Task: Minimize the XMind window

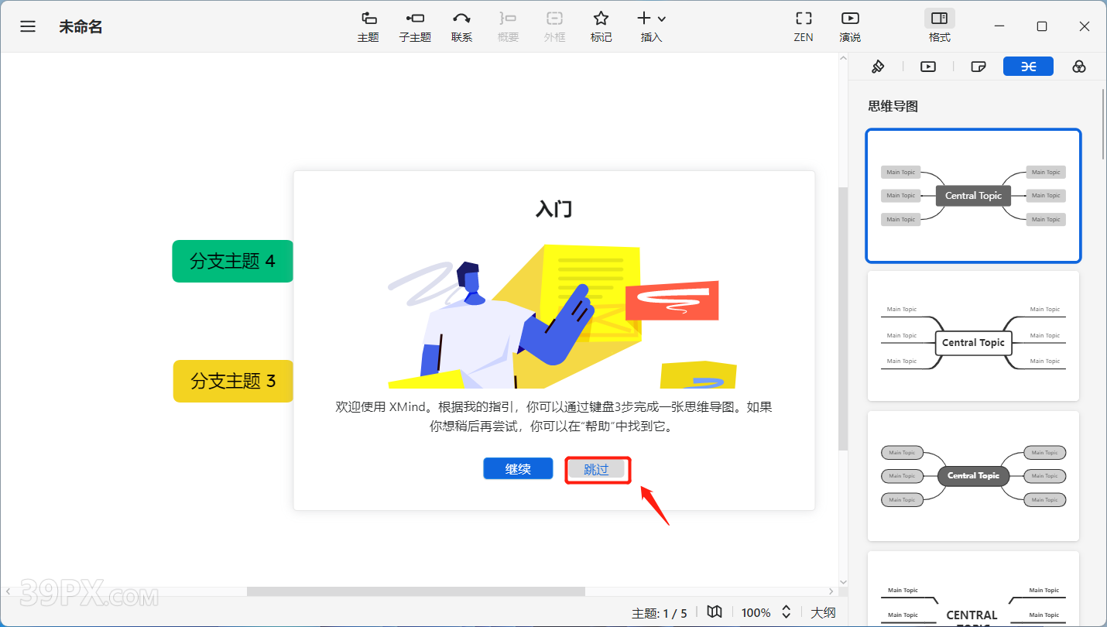Action: 999,26
